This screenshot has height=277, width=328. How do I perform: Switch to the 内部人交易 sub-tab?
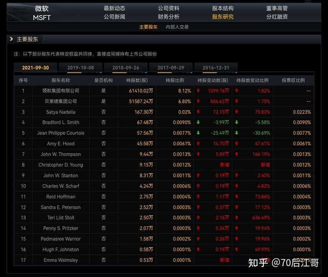point(177,27)
